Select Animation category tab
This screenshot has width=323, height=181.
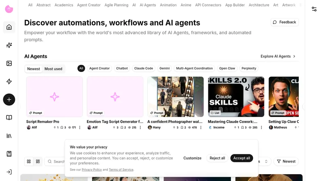coord(168,5)
